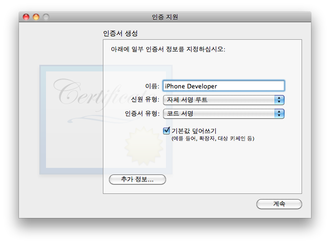Click the 아래에 일부 인증서 정보를 지정하십시오 instruction text
The height and width of the screenshot is (244, 330).
pos(168,49)
